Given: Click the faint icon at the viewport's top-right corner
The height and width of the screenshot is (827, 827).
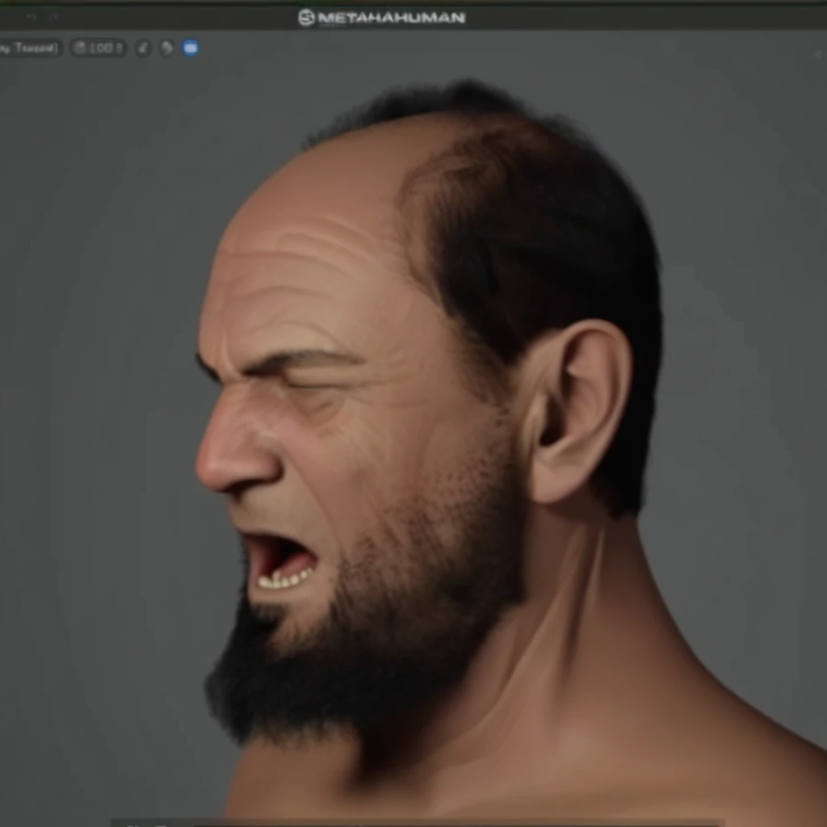Looking at the screenshot, I should (x=818, y=54).
